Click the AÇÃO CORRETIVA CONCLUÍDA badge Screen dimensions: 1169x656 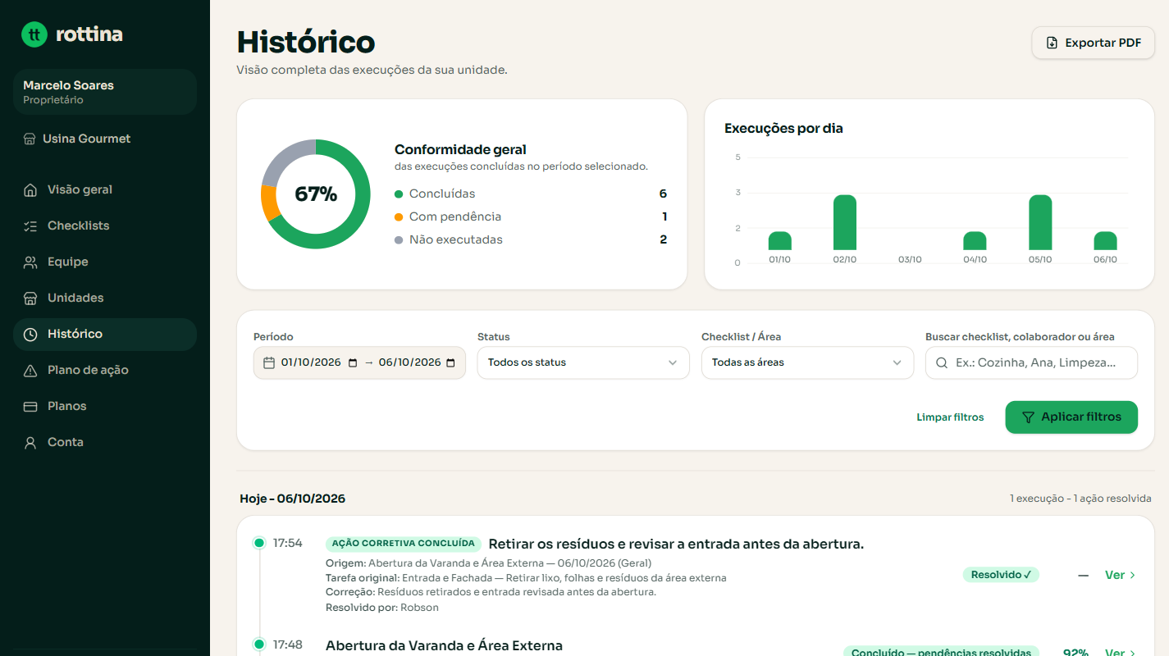404,544
